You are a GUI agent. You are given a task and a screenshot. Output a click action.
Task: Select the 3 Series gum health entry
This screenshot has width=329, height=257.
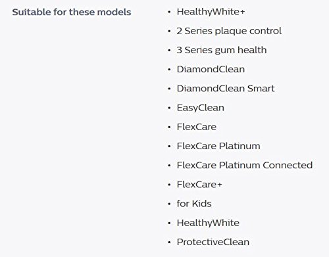[x=222, y=50]
